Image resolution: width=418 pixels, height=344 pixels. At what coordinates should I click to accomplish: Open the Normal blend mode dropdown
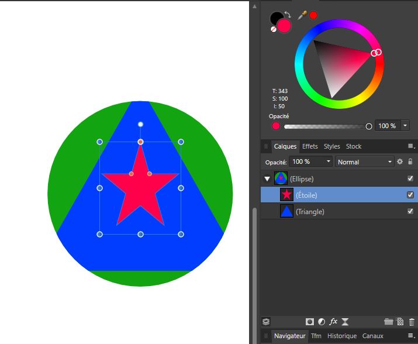click(364, 162)
